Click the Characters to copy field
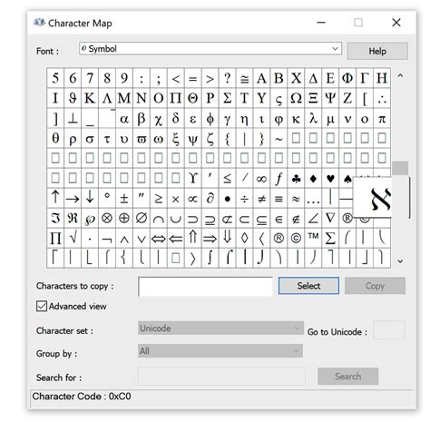Image resolution: width=430 pixels, height=422 pixels. (205, 287)
